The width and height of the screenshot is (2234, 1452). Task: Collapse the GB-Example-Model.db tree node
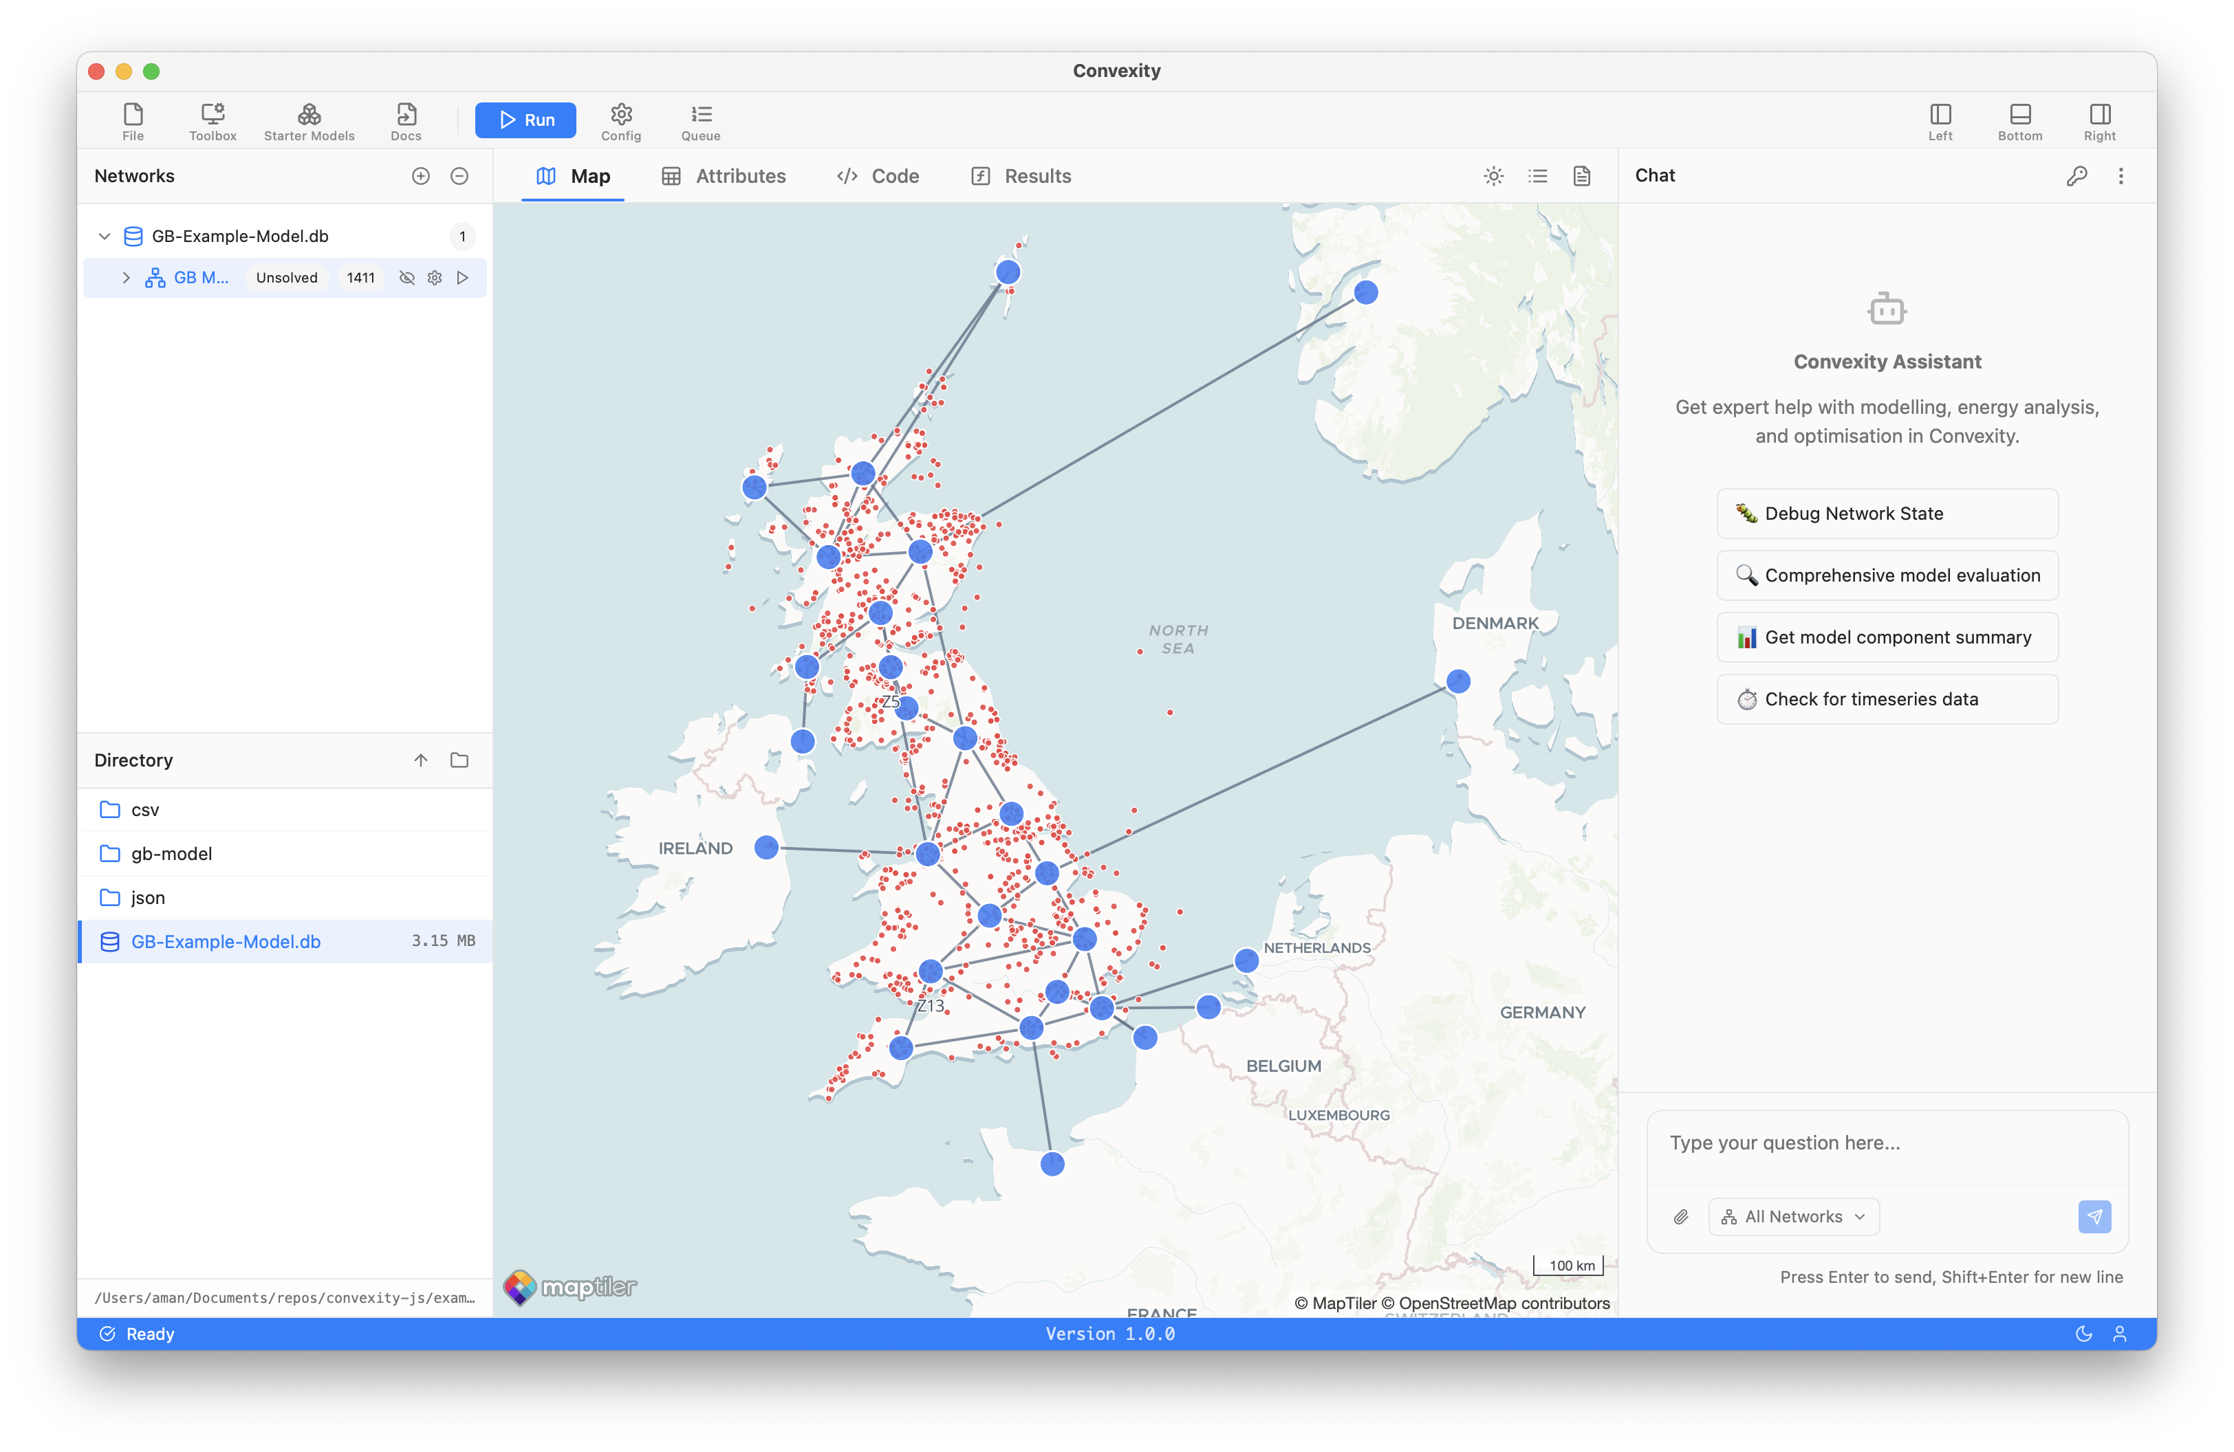point(104,236)
